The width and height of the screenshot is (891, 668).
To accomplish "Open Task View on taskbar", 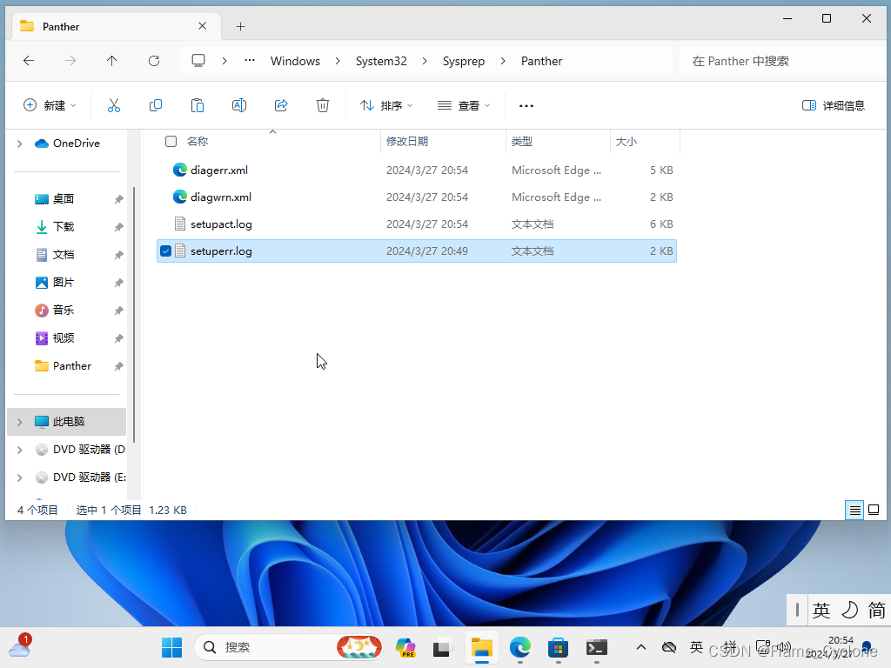I will (443, 647).
